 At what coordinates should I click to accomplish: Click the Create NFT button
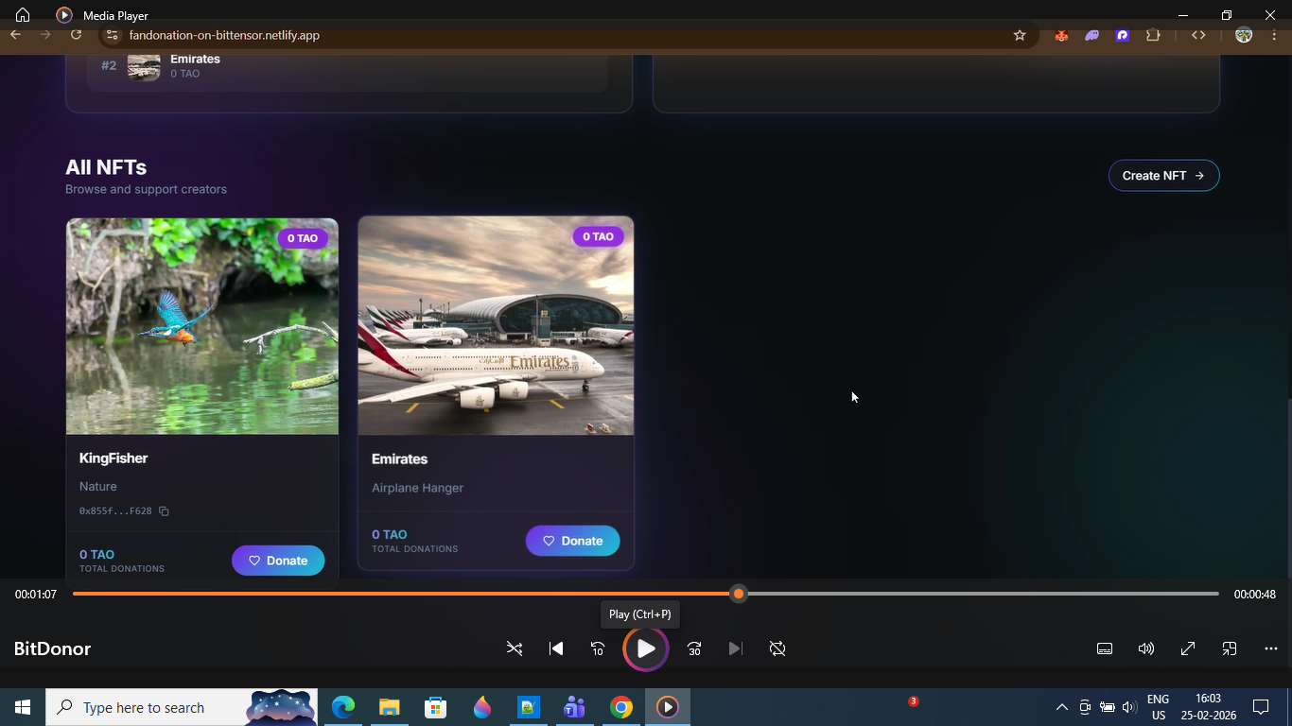[x=1163, y=176]
